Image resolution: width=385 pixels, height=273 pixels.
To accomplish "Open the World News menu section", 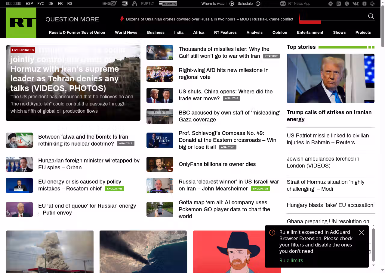I will [126, 33].
